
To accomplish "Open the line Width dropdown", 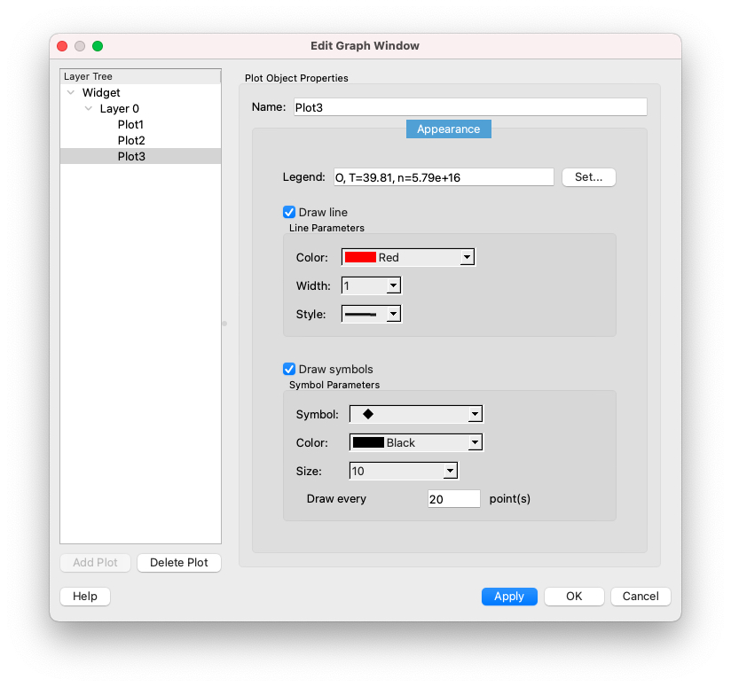I will (371, 285).
